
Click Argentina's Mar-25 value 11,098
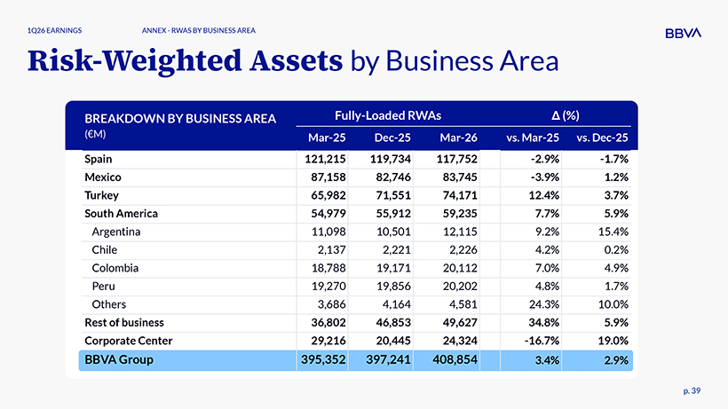pyautogui.click(x=328, y=232)
